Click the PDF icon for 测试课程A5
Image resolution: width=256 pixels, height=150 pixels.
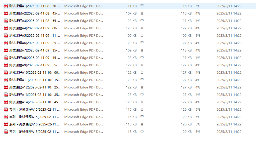tap(6, 36)
